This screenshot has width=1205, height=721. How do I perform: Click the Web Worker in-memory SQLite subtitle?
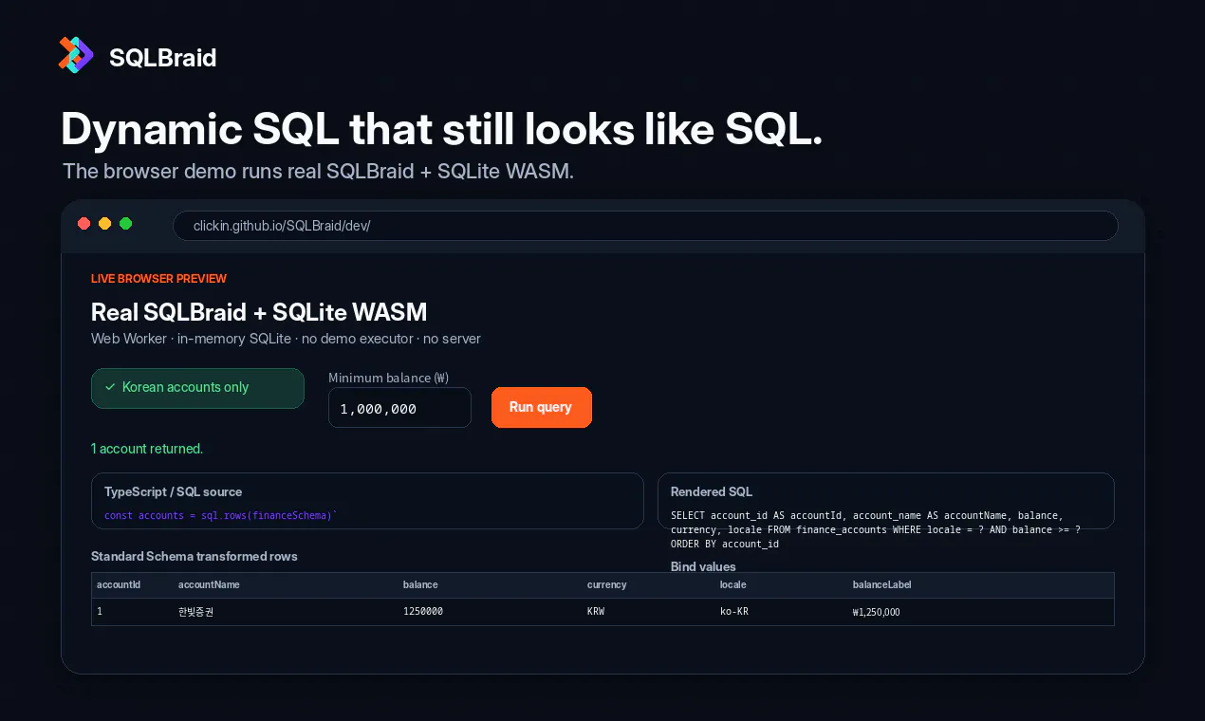pyautogui.click(x=286, y=339)
